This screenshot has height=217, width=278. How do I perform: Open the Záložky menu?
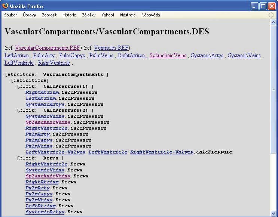click(89, 15)
